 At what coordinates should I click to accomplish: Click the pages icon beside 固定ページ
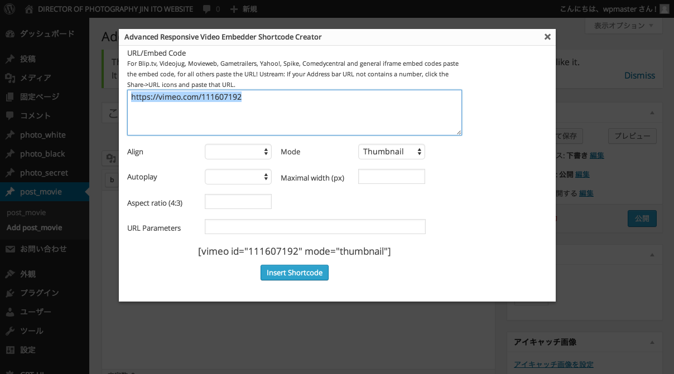[10, 96]
